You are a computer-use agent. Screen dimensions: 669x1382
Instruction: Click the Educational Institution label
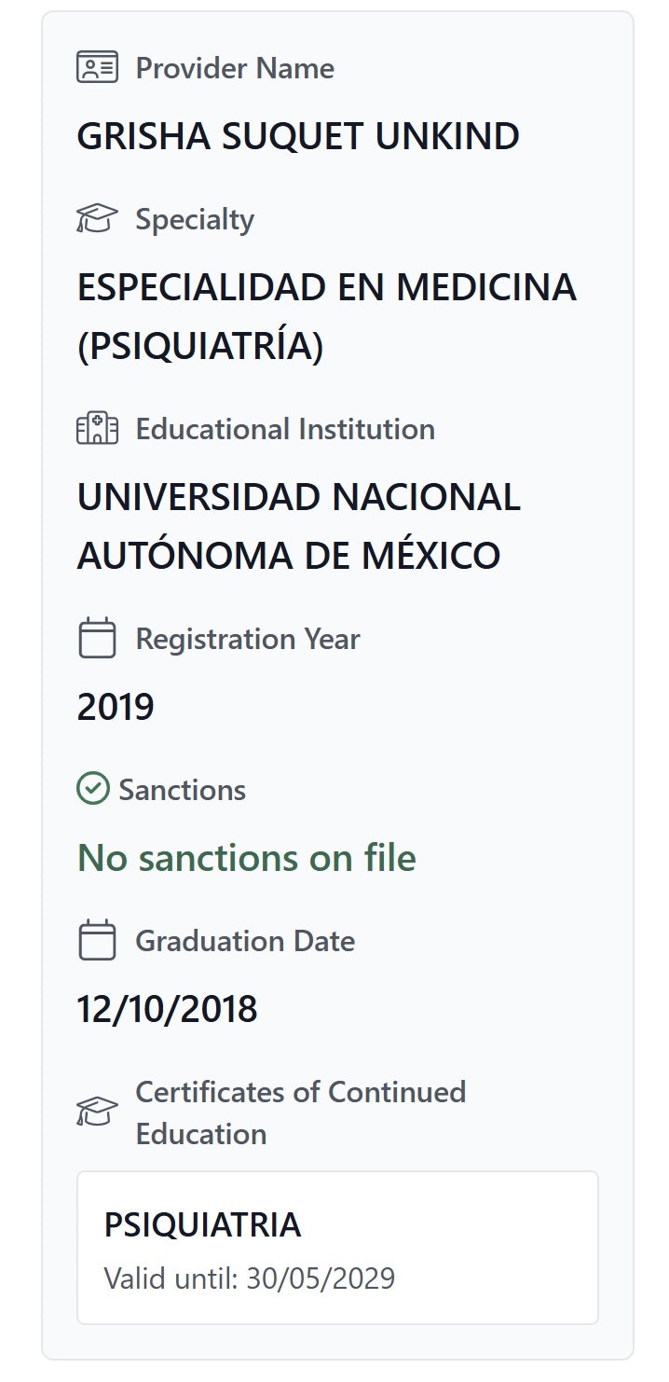[284, 429]
